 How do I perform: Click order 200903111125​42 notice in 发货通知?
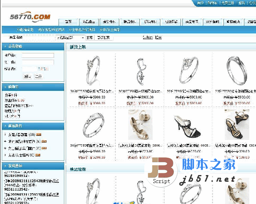(x=32, y=185)
